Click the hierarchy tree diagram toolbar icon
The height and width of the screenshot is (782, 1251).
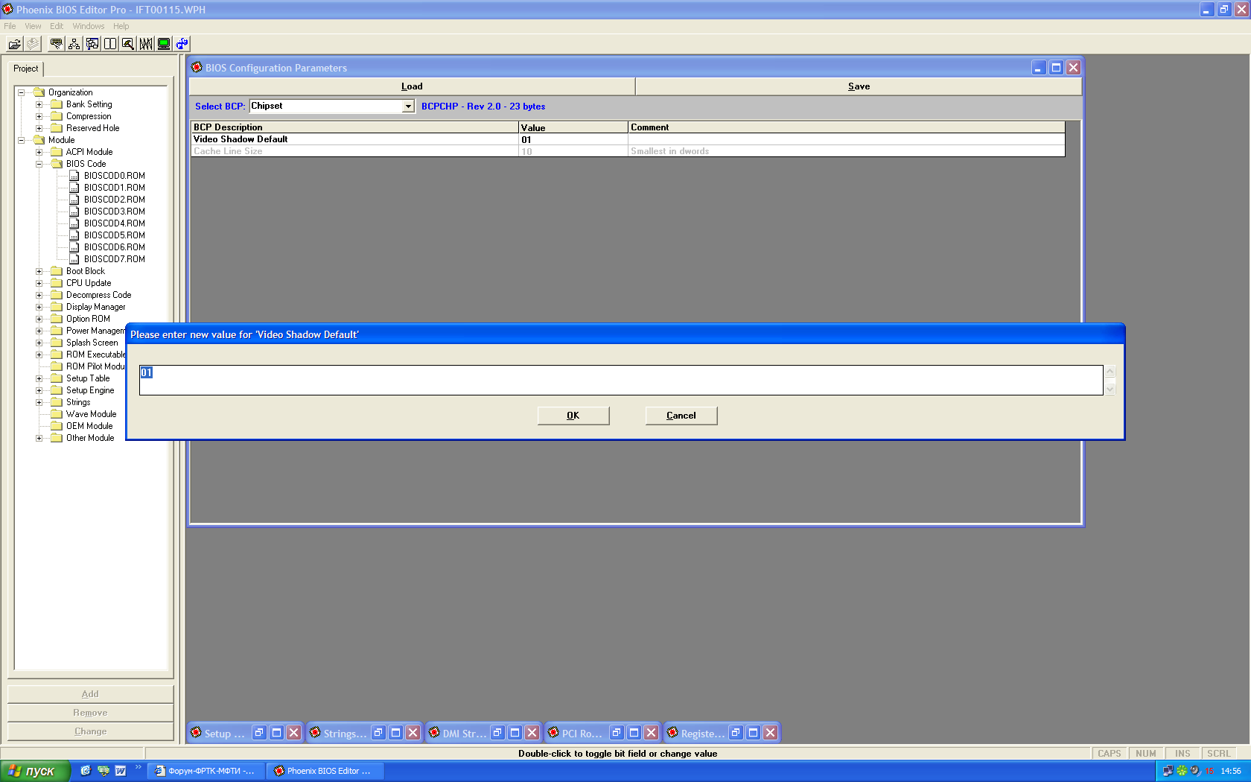point(74,44)
